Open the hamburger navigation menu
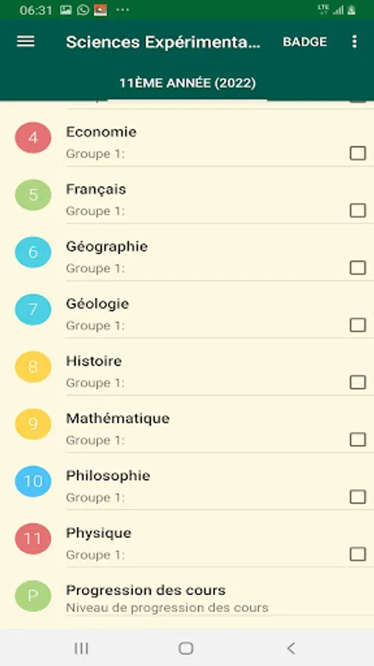 point(26,41)
